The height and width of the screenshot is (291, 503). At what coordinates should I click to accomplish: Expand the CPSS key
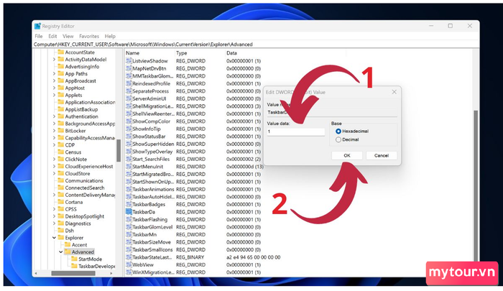[54, 209]
